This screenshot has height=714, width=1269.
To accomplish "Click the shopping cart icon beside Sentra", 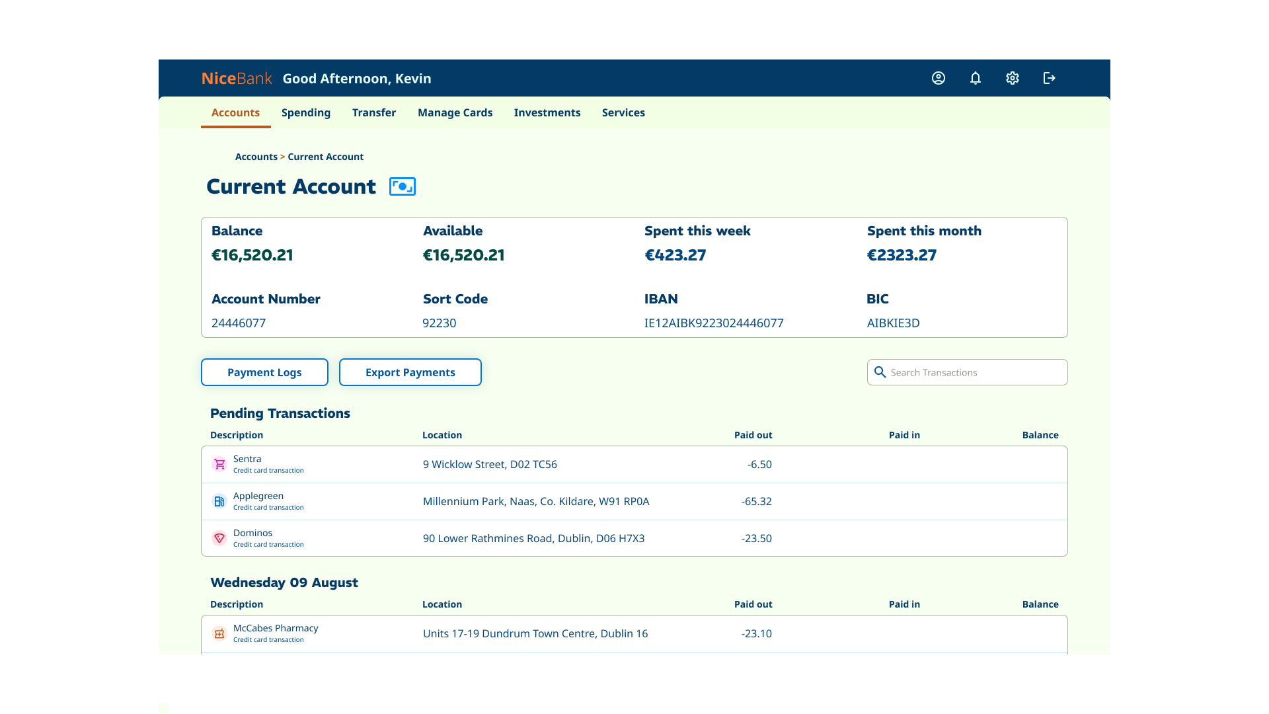I will tap(219, 464).
